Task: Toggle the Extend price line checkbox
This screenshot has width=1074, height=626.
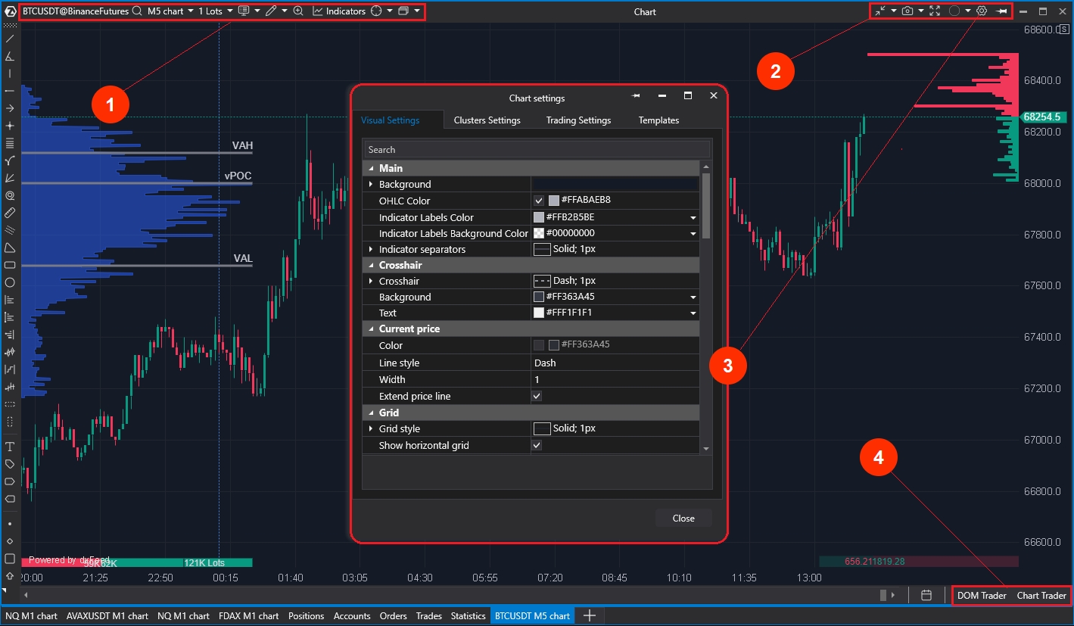Action: [537, 396]
